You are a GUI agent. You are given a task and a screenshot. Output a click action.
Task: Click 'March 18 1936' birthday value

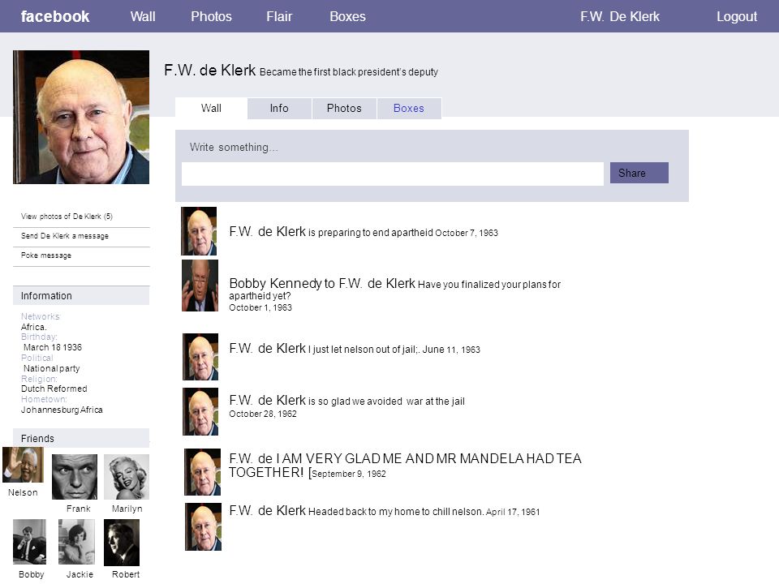53,348
